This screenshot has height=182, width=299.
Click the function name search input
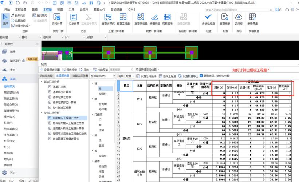[239, 10]
